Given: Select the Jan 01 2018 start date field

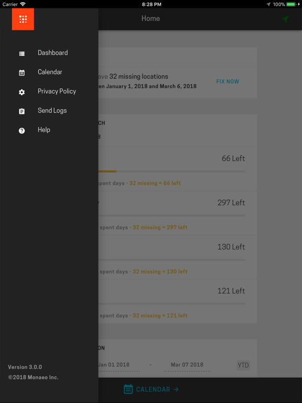Looking at the screenshot, I should click(x=119, y=365).
